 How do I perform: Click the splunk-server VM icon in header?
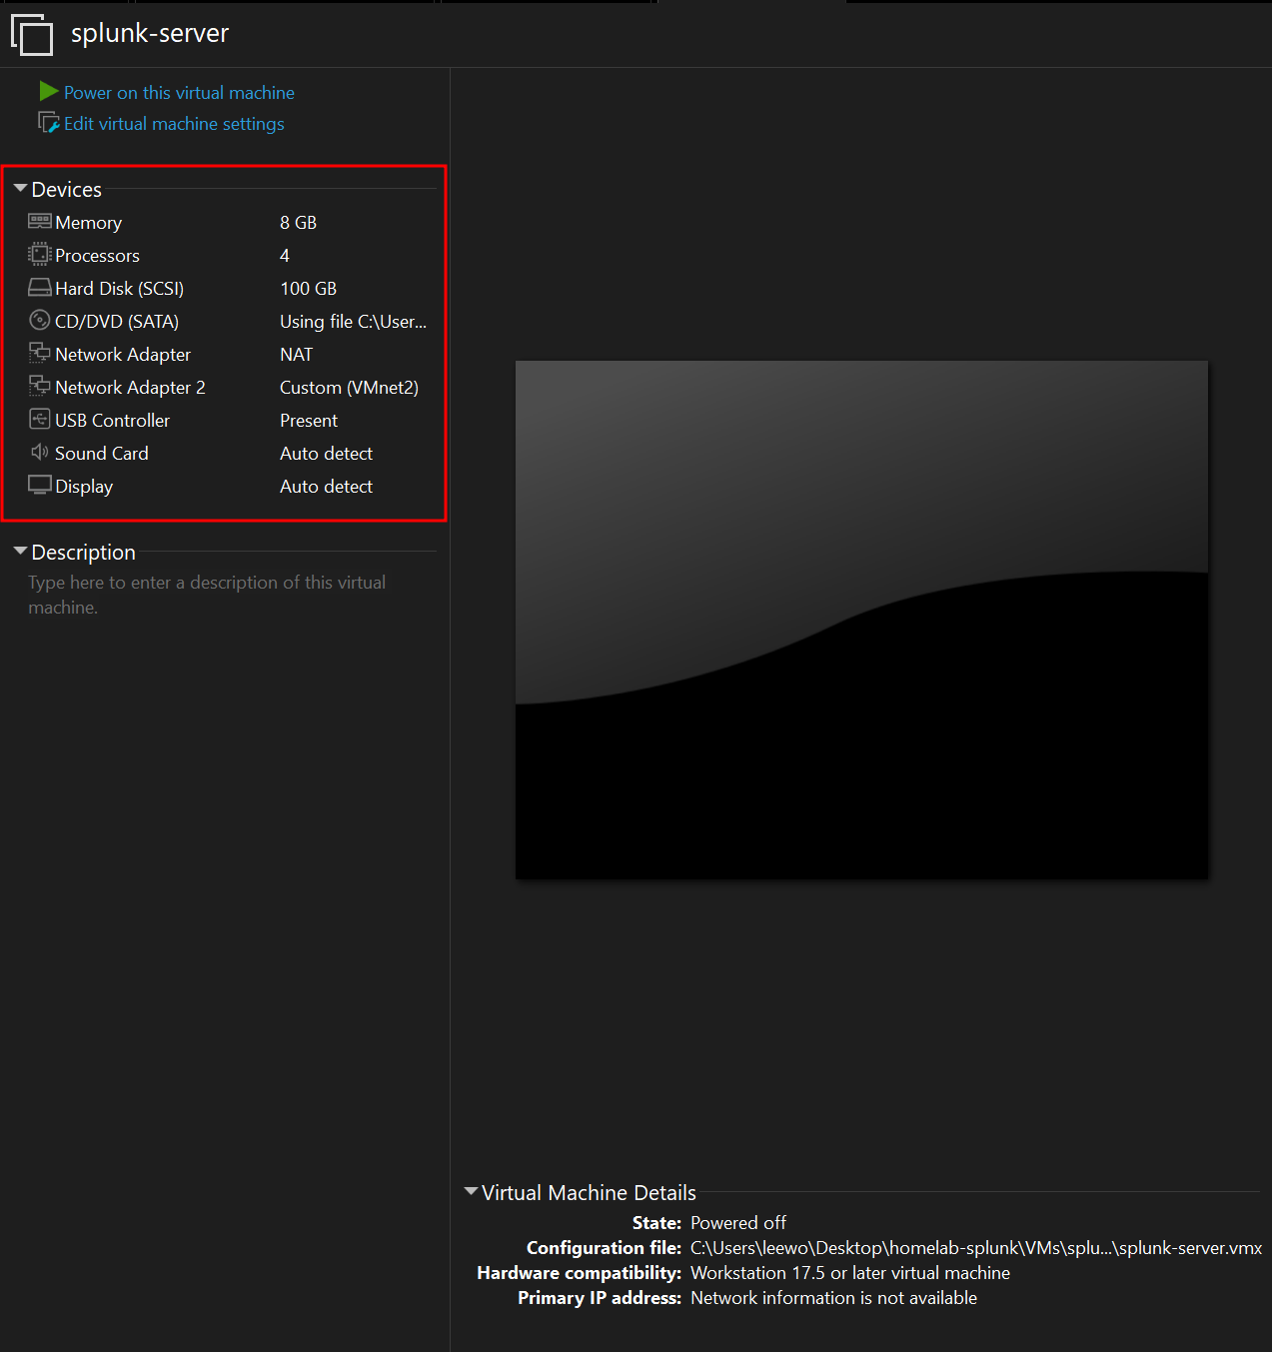(32, 34)
